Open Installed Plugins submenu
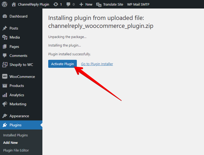This screenshot has height=155, width=204. [15, 135]
